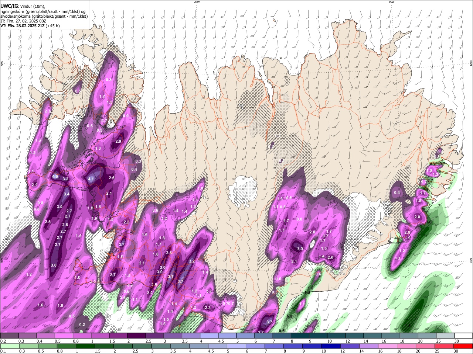Click the 15W longitude label
Image resolution: width=473 pixels, height=354 pixels.
tap(391, 2)
